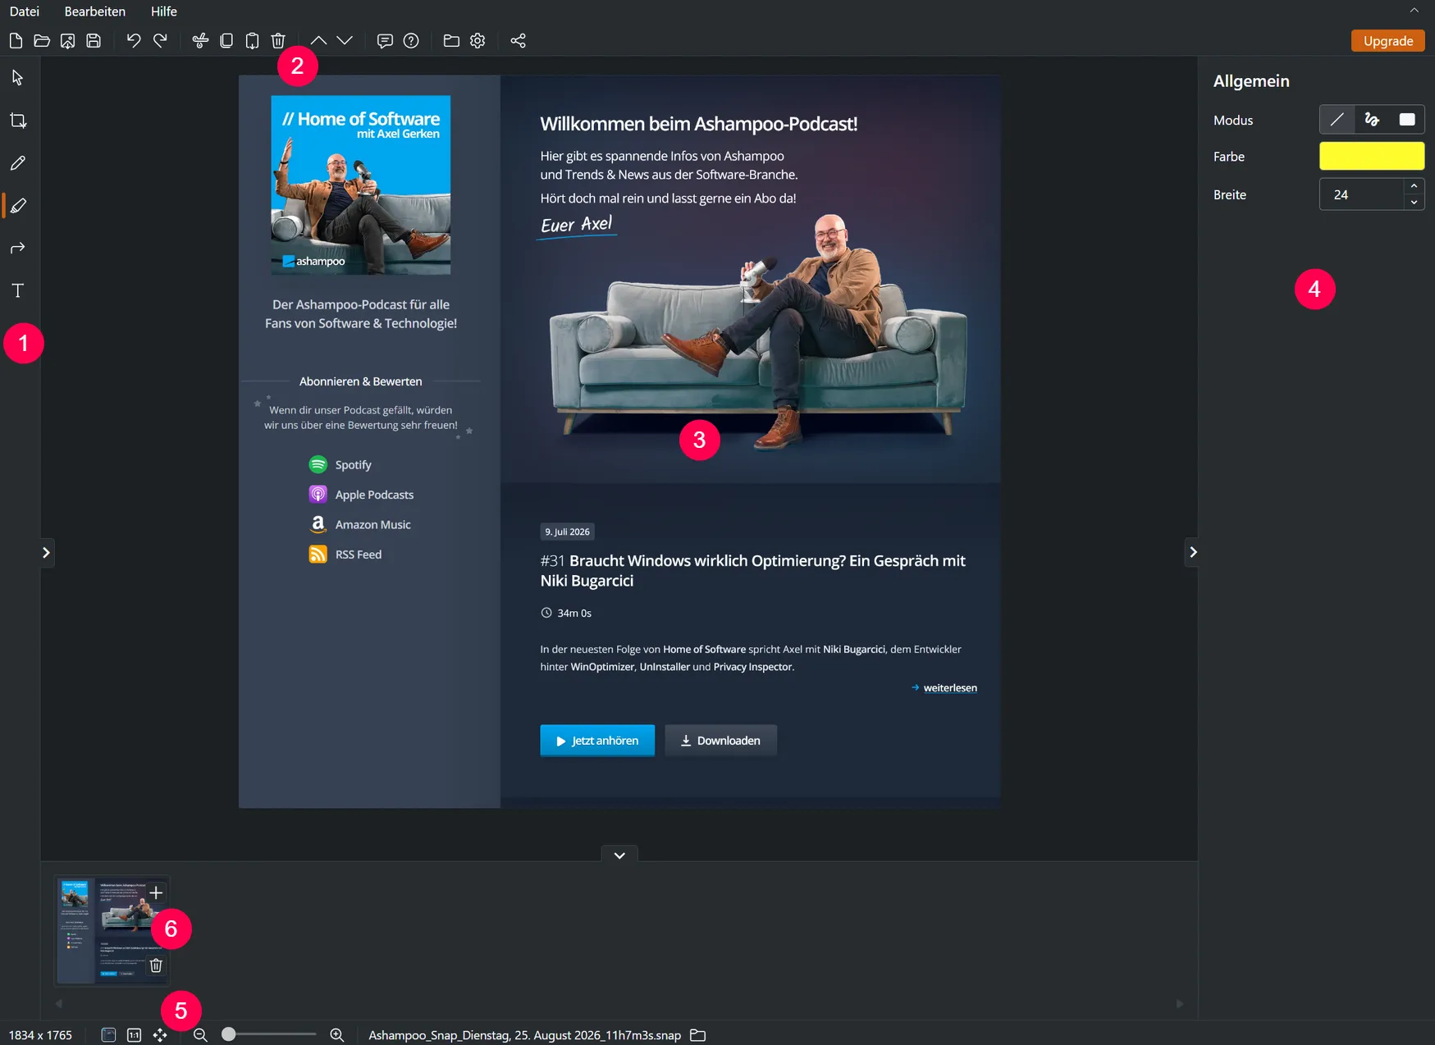Open the feedback speech bubble icon
The image size is (1435, 1045).
[x=385, y=41]
